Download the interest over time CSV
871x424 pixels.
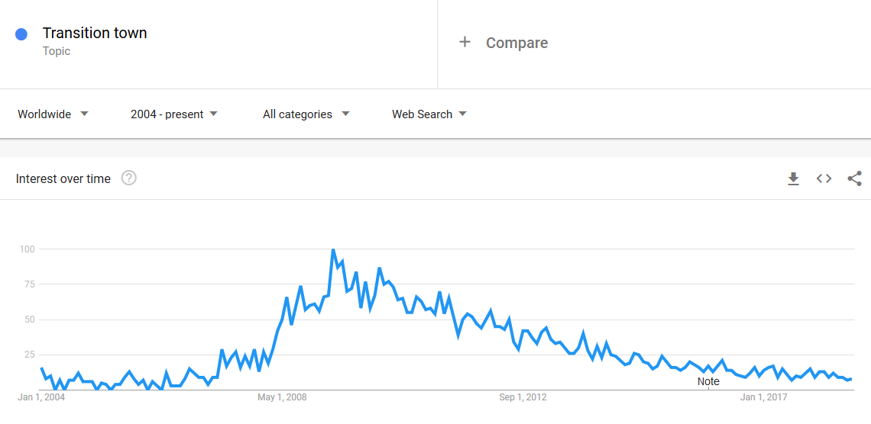pos(793,178)
